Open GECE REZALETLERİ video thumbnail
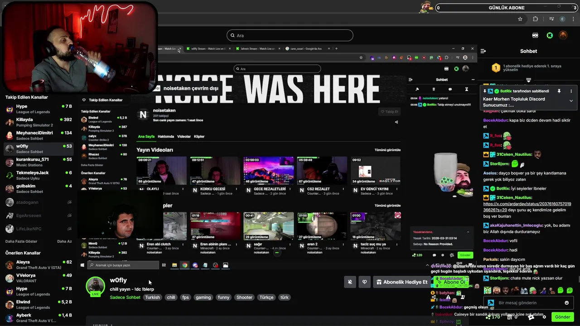The width and height of the screenshot is (580, 326). tap(269, 170)
